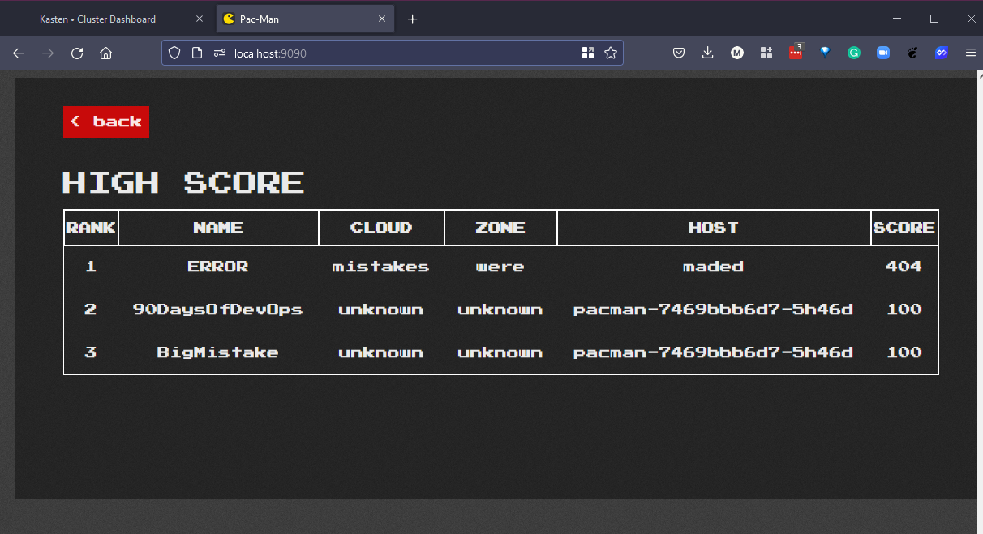Open the Firefox hamburger application menu
The height and width of the screenshot is (534, 983).
(971, 53)
